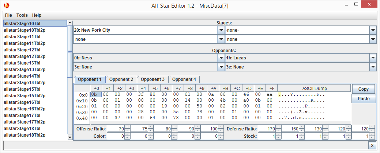Select allstarStage14Tbl in the list
Viewport: 380px width, 153px height.
point(22,76)
